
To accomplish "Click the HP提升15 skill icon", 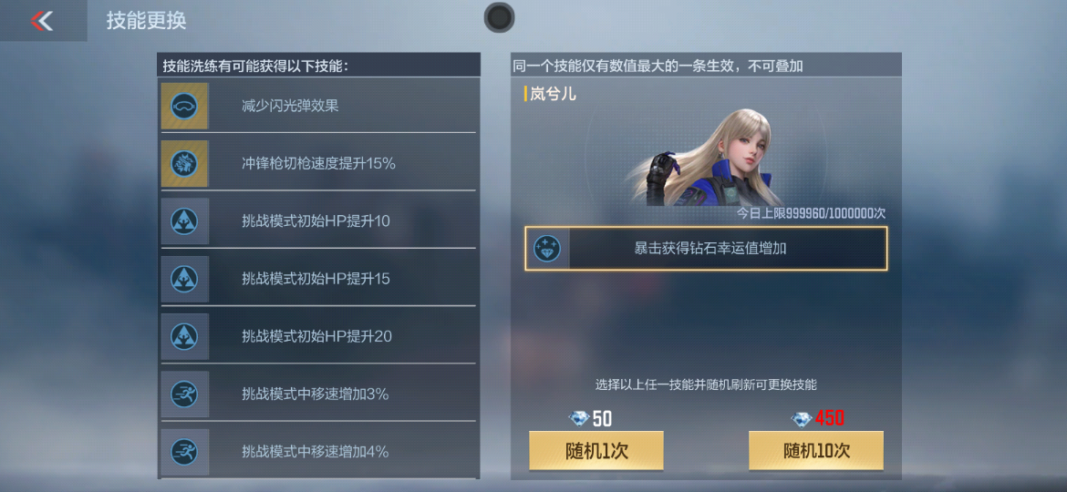I will [x=184, y=279].
